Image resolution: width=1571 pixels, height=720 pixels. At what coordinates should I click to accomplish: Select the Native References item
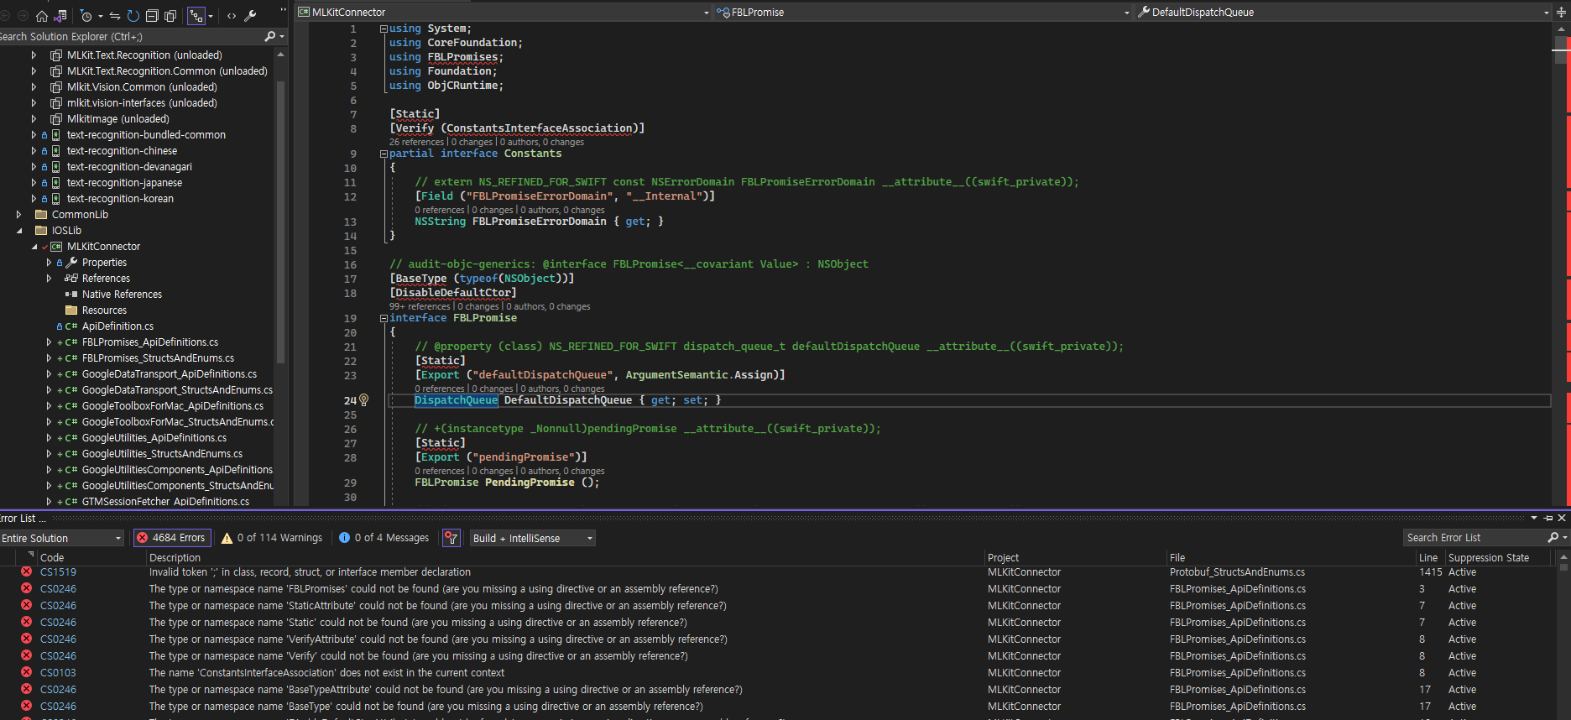pos(122,295)
